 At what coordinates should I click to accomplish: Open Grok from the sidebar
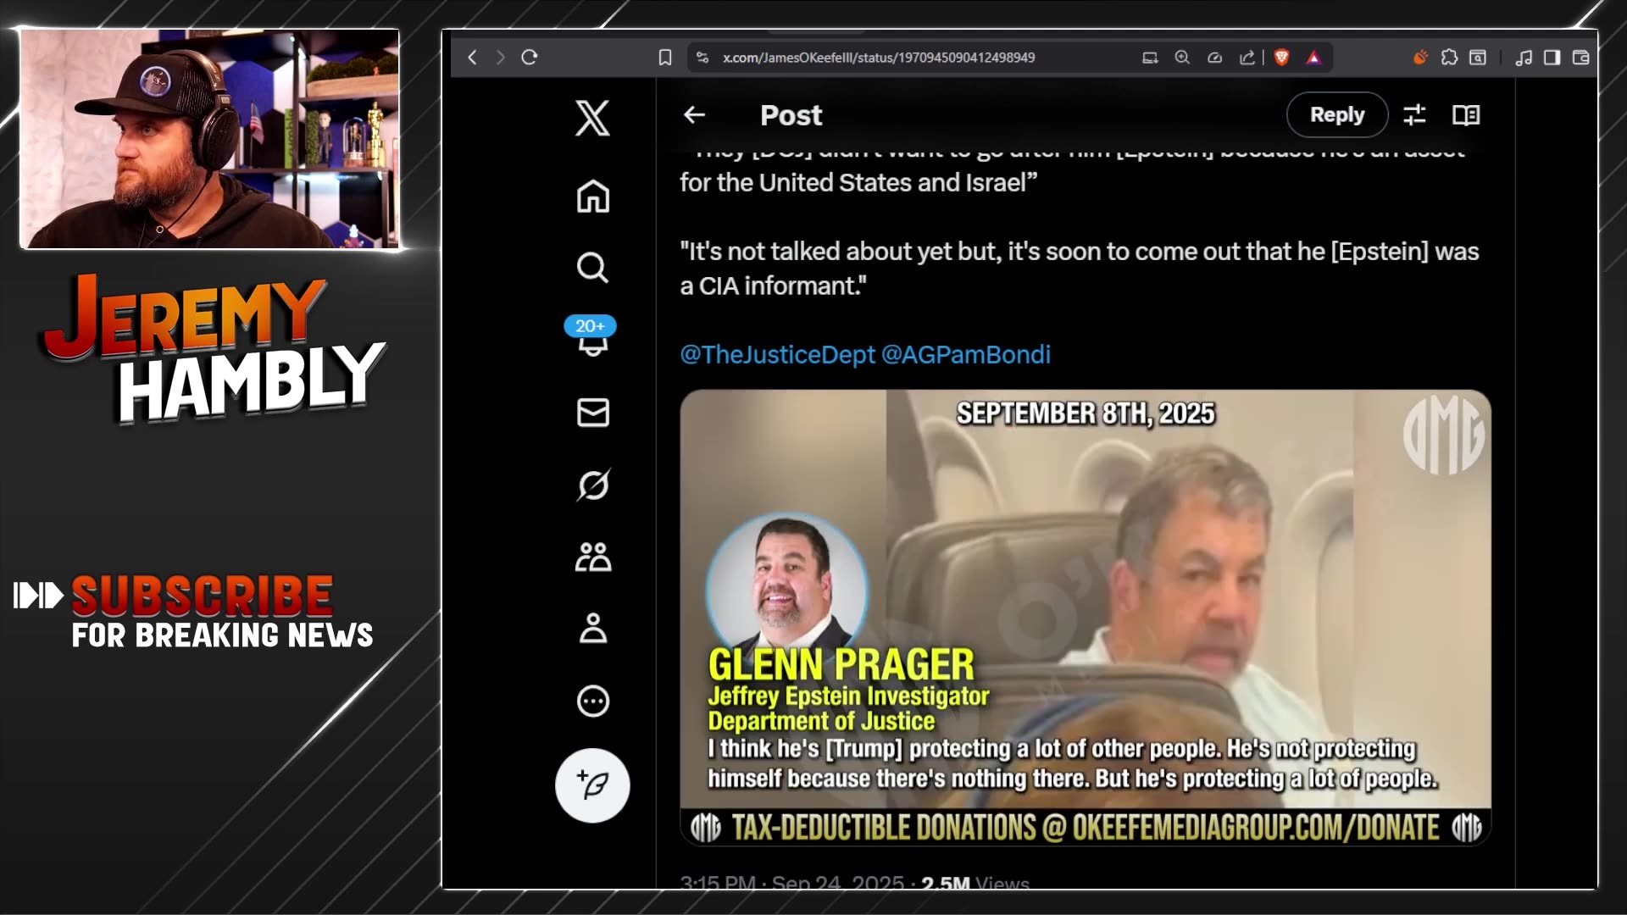[592, 485]
